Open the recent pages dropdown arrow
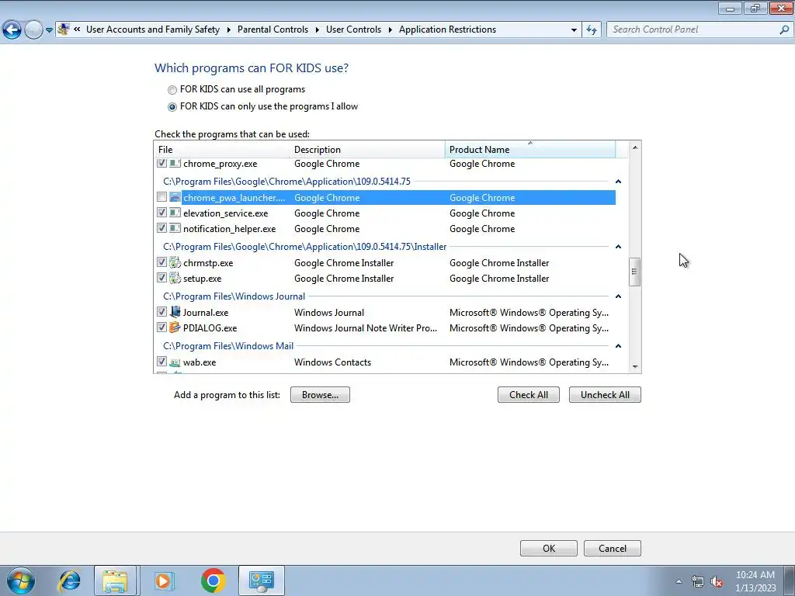Screen dimensions: 795x596 49,30
